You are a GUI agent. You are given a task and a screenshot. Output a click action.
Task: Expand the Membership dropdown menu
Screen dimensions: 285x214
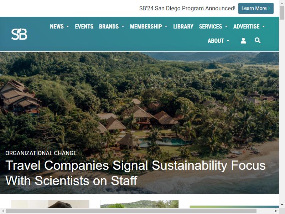(x=149, y=26)
